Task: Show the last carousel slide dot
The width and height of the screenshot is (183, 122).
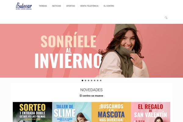Action: coord(101,81)
